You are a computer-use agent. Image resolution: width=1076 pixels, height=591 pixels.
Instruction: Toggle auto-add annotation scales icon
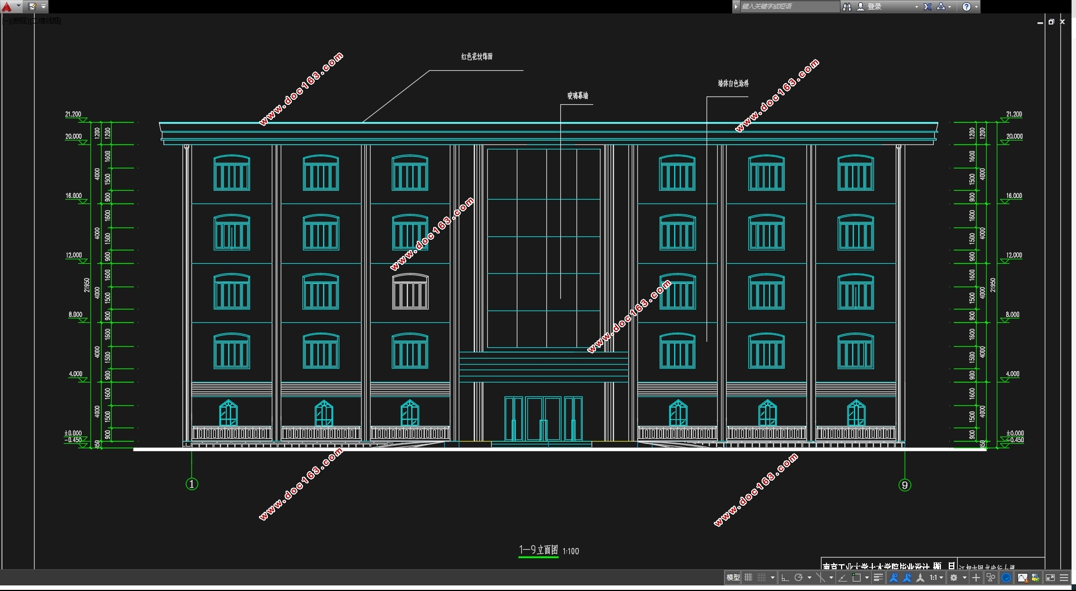(907, 578)
